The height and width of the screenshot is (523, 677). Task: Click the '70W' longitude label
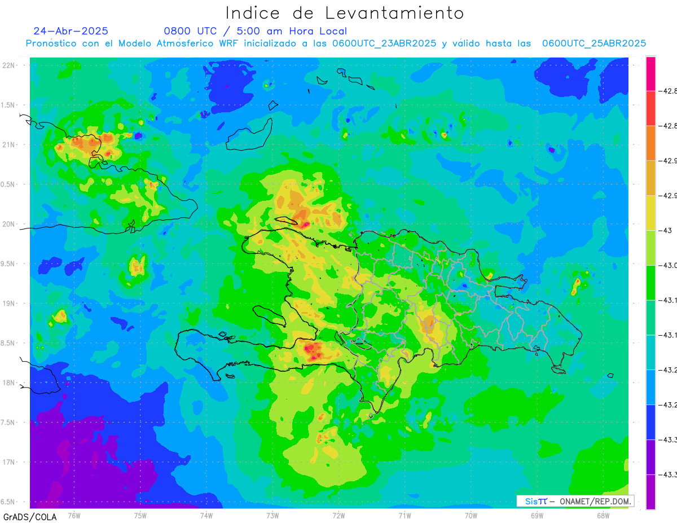(x=471, y=515)
